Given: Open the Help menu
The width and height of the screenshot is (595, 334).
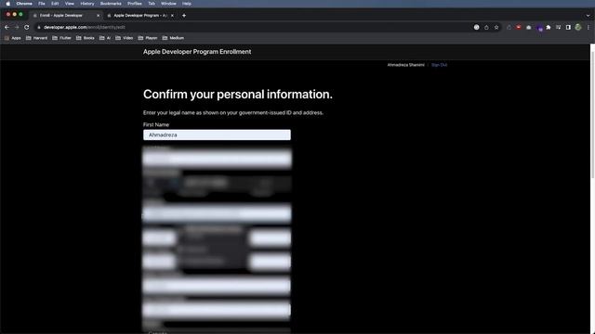Looking at the screenshot, I should tap(187, 4).
